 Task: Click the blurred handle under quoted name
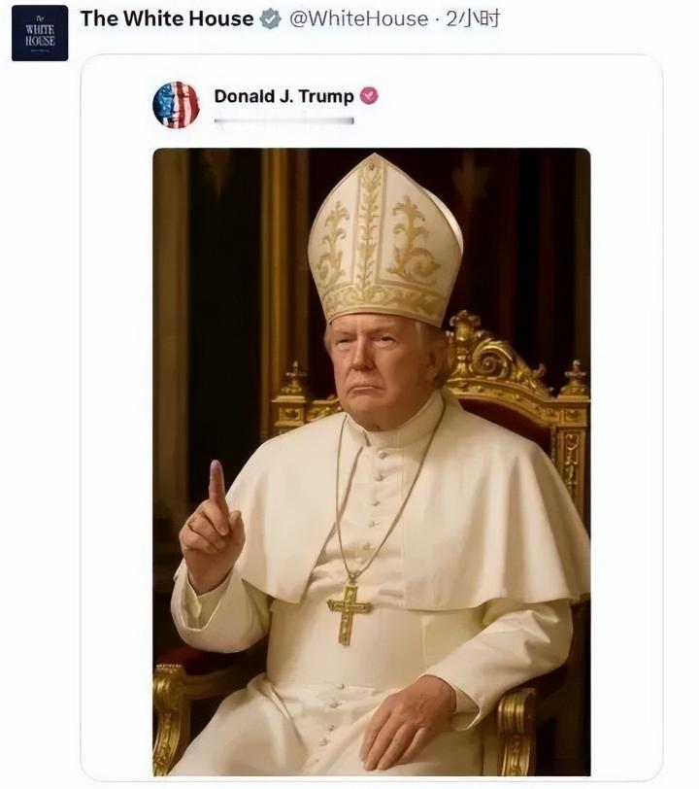pyautogui.click(x=283, y=120)
